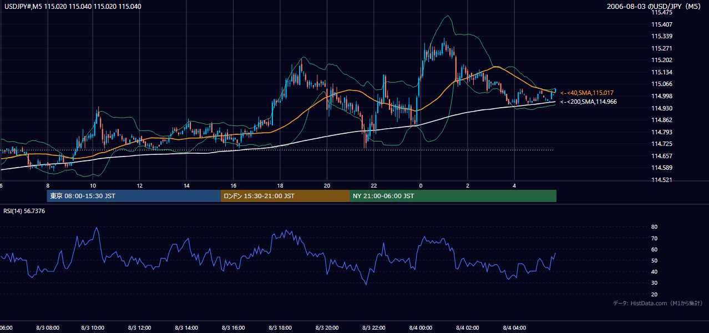Click price level 114.862 on axis
This screenshot has height=333, width=709.
pyautogui.click(x=661, y=120)
